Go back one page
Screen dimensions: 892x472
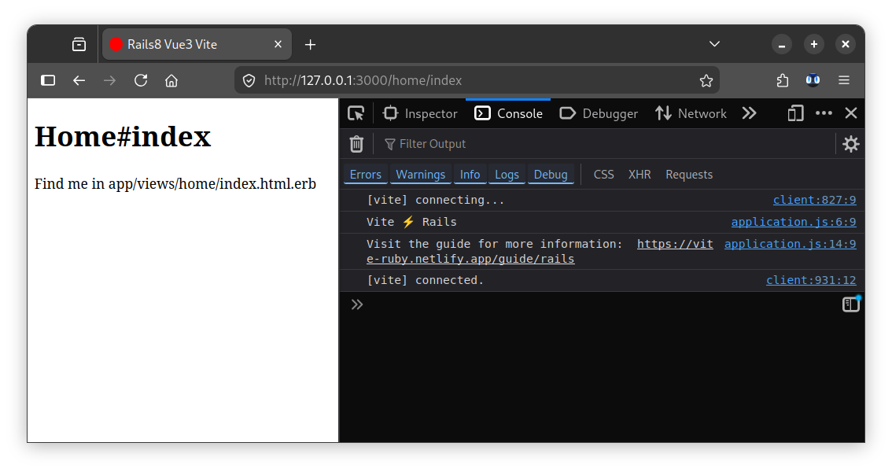coord(79,80)
